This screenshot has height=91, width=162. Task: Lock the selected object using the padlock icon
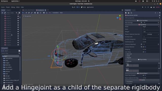coord(38,13)
